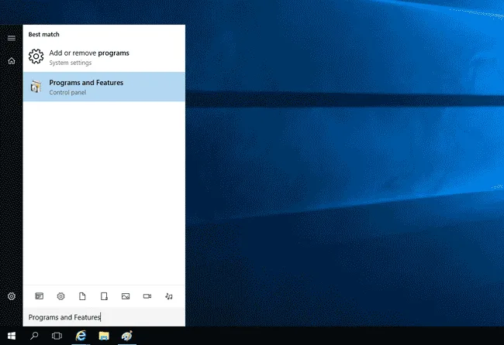Click the taskbar search magnifier icon
Viewport: 504px width, 345px height.
pos(34,336)
